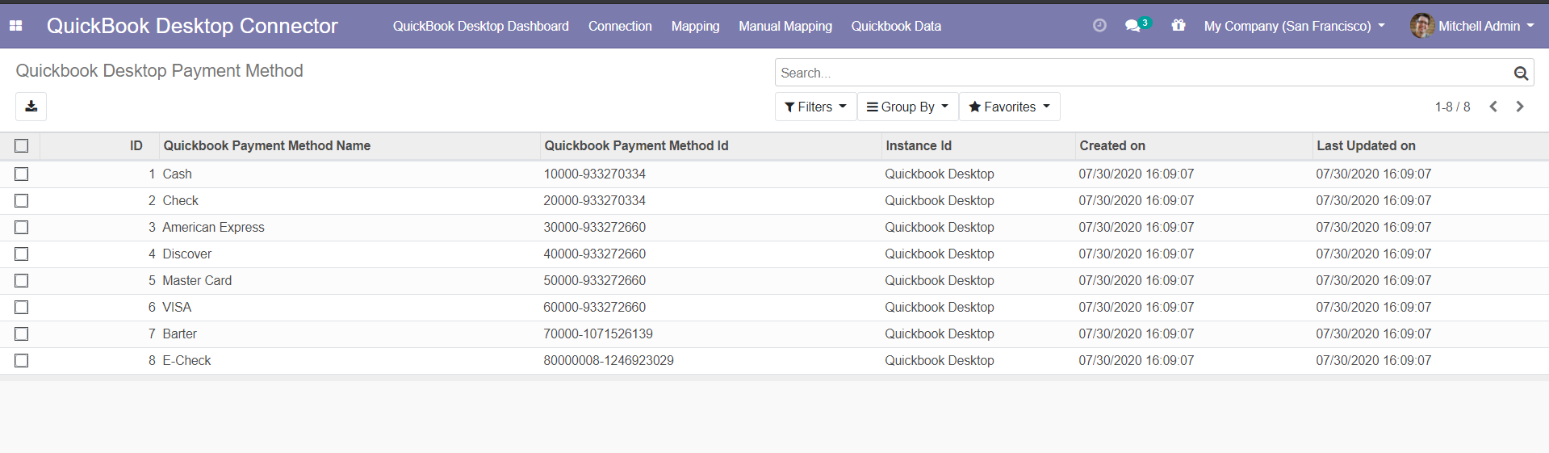1549x453 pixels.
Task: Open the Favorites dropdown
Action: [x=1009, y=107]
